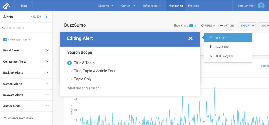The image size is (269, 125).
Task: Click the Refresh icon button
Action: 203,26
